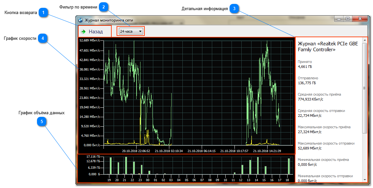Image resolution: width=373 pixels, height=188 pixels.
Task: Click timestamp 21.10.2018 02:10:34 on graph
Action: click(x=169, y=151)
